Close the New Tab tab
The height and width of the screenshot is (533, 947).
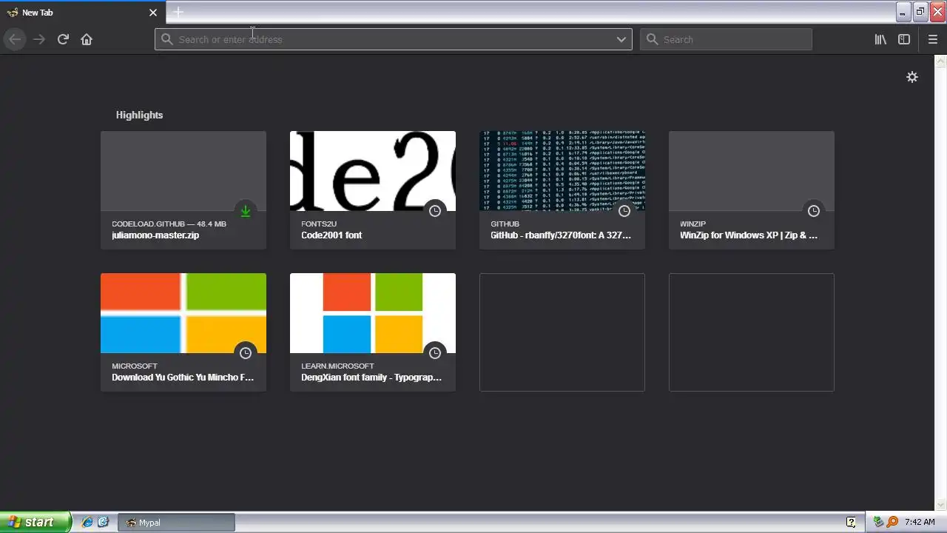pyautogui.click(x=153, y=13)
